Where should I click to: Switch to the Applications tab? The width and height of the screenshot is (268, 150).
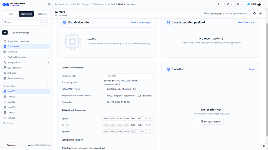pyautogui.click(x=26, y=14)
